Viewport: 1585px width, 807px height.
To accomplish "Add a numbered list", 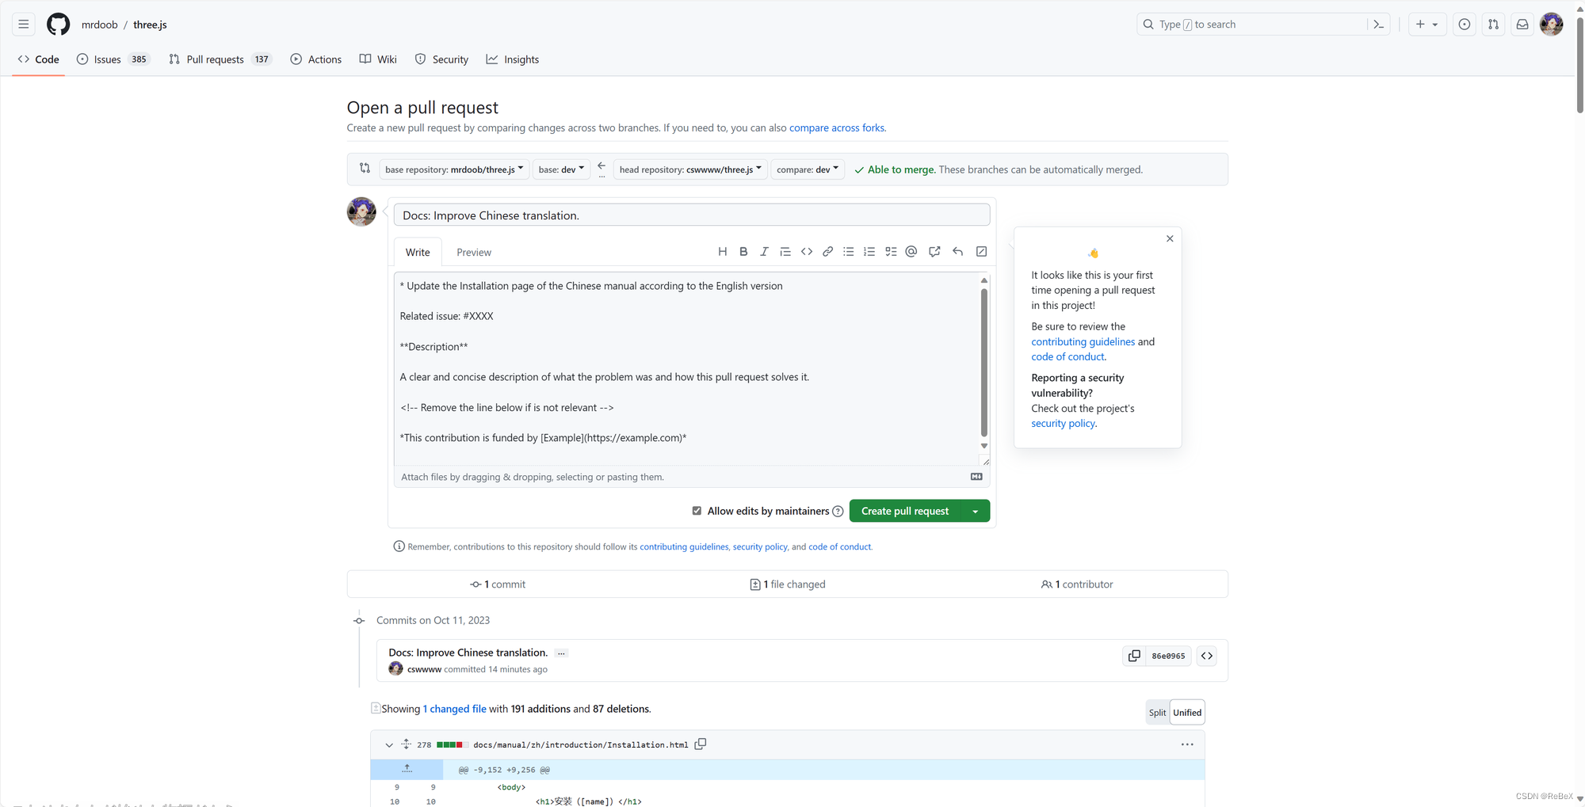I will click(869, 252).
